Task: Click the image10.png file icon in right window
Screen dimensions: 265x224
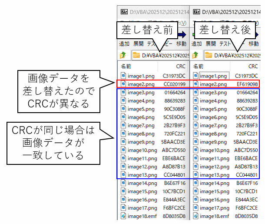Action: point(195,150)
